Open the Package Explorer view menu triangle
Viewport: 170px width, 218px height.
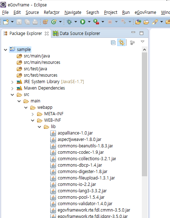[143, 42]
